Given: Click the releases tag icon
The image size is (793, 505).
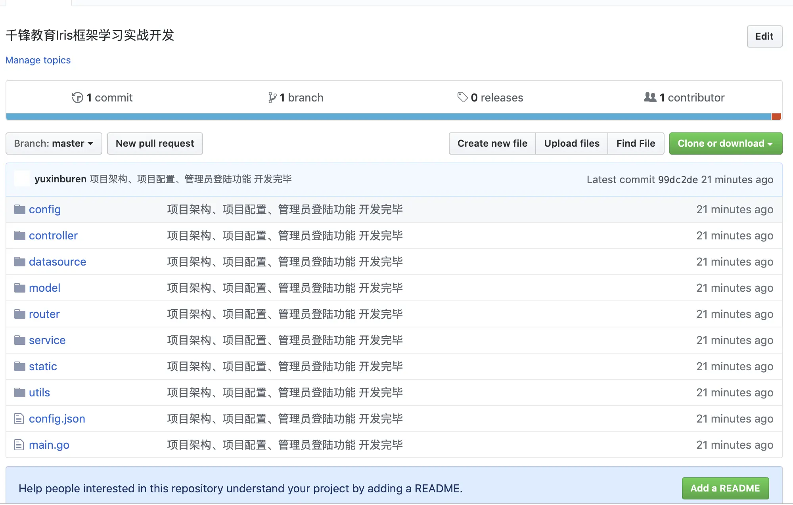Looking at the screenshot, I should pyautogui.click(x=462, y=97).
